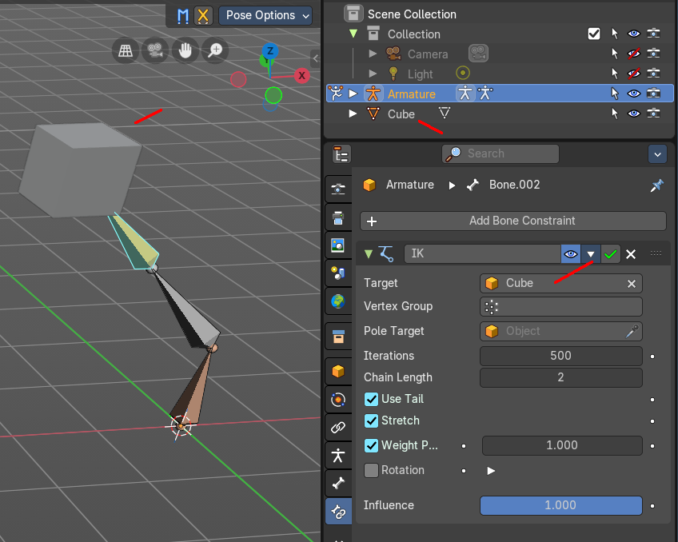678x542 pixels.
Task: Click the Influence slider
Action: point(560,505)
